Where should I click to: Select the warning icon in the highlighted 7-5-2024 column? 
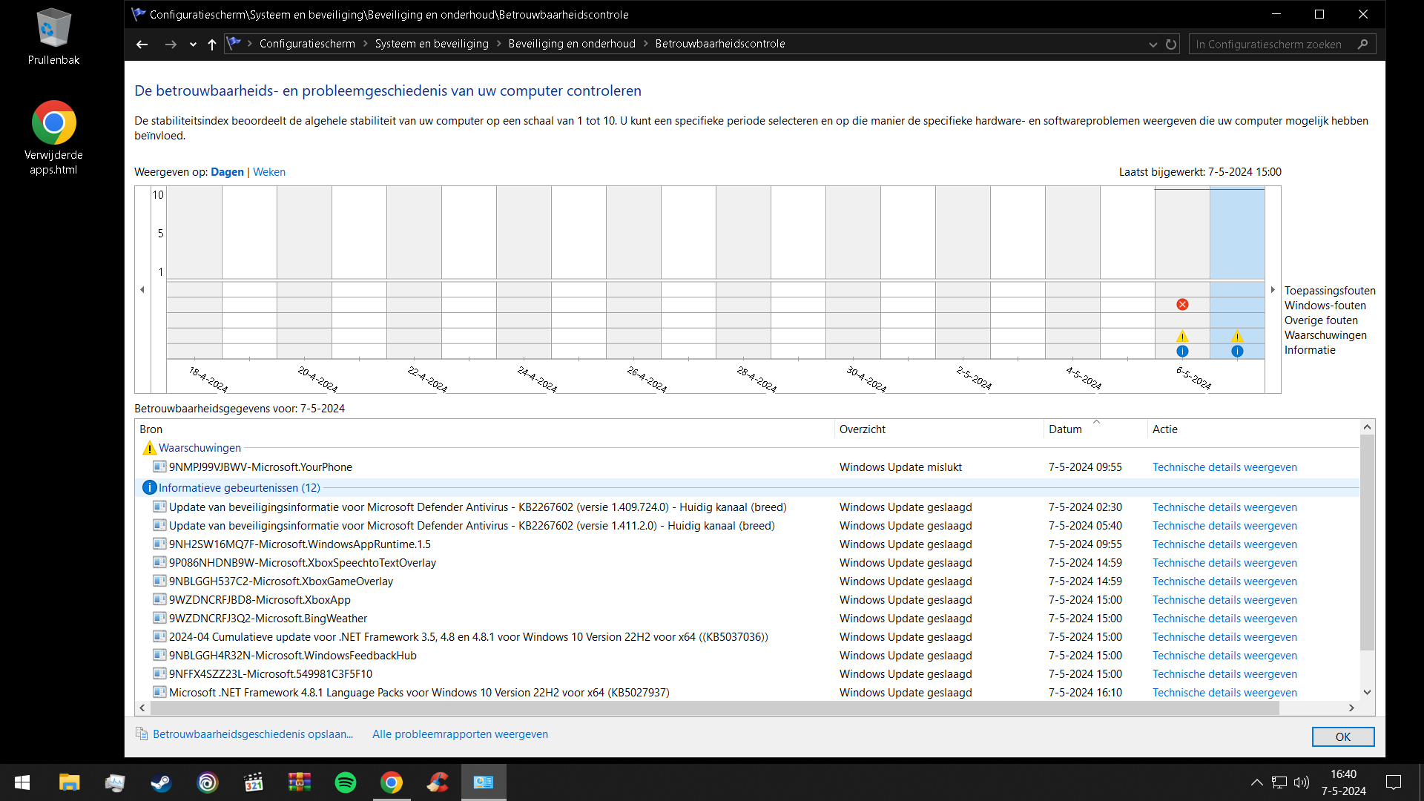pos(1237,336)
